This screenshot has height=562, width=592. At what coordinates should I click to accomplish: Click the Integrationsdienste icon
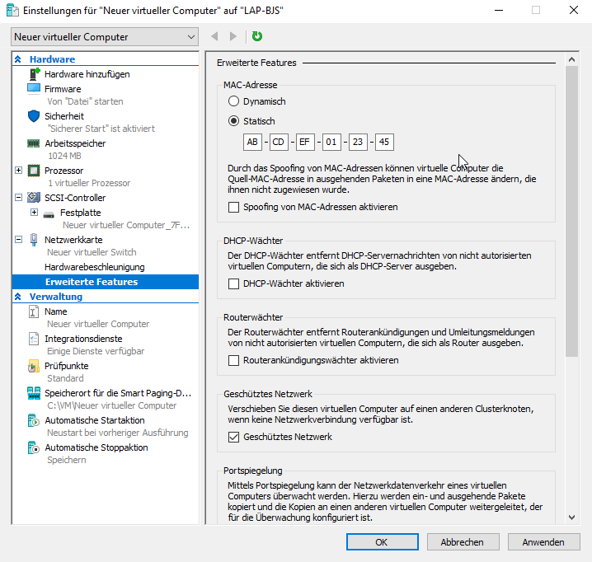pyautogui.click(x=34, y=339)
